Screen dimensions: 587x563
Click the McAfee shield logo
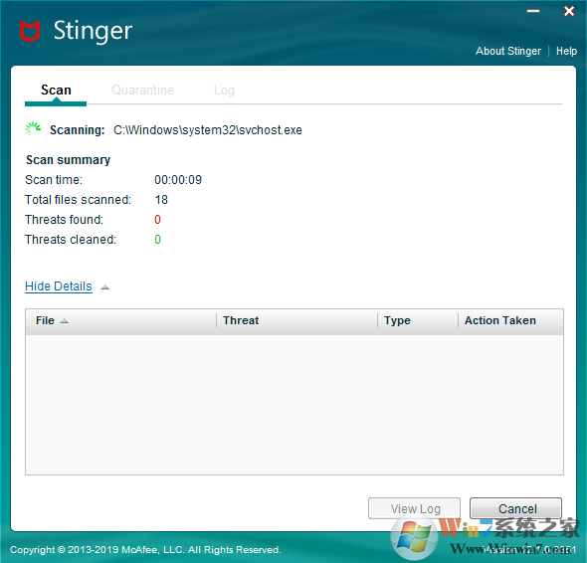click(x=30, y=31)
